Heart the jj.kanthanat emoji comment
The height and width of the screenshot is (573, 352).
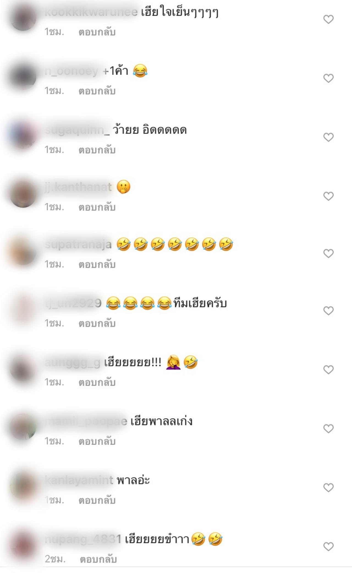tap(328, 196)
